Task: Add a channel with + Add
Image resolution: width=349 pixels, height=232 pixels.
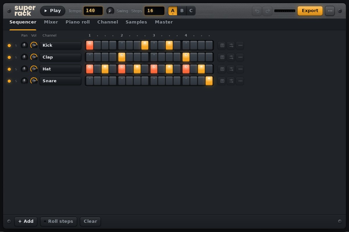Action: (x=26, y=221)
